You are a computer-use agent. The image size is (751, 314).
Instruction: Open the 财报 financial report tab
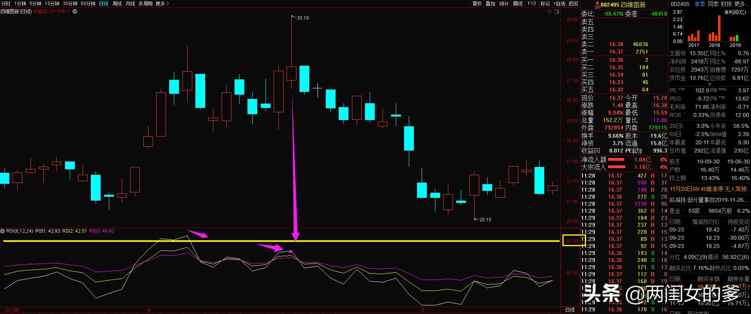point(726,4)
